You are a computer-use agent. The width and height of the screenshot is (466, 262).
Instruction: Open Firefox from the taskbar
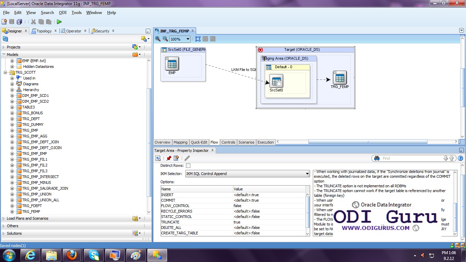(x=72, y=255)
